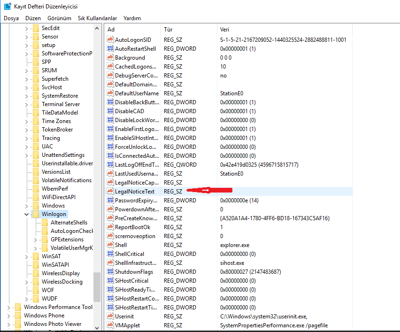
Task: Expand the Time Zones node
Action: (27, 122)
